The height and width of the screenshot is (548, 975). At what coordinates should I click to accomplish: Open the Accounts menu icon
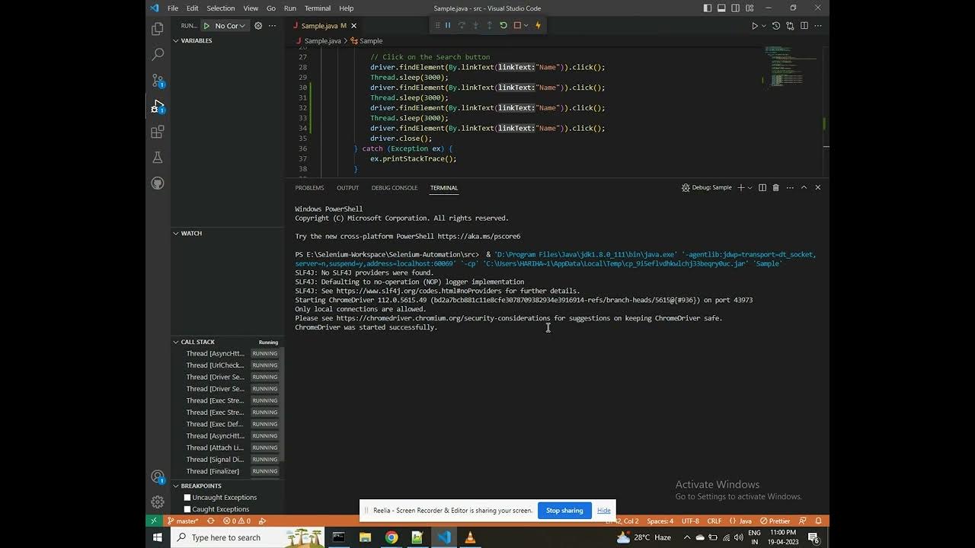(158, 477)
